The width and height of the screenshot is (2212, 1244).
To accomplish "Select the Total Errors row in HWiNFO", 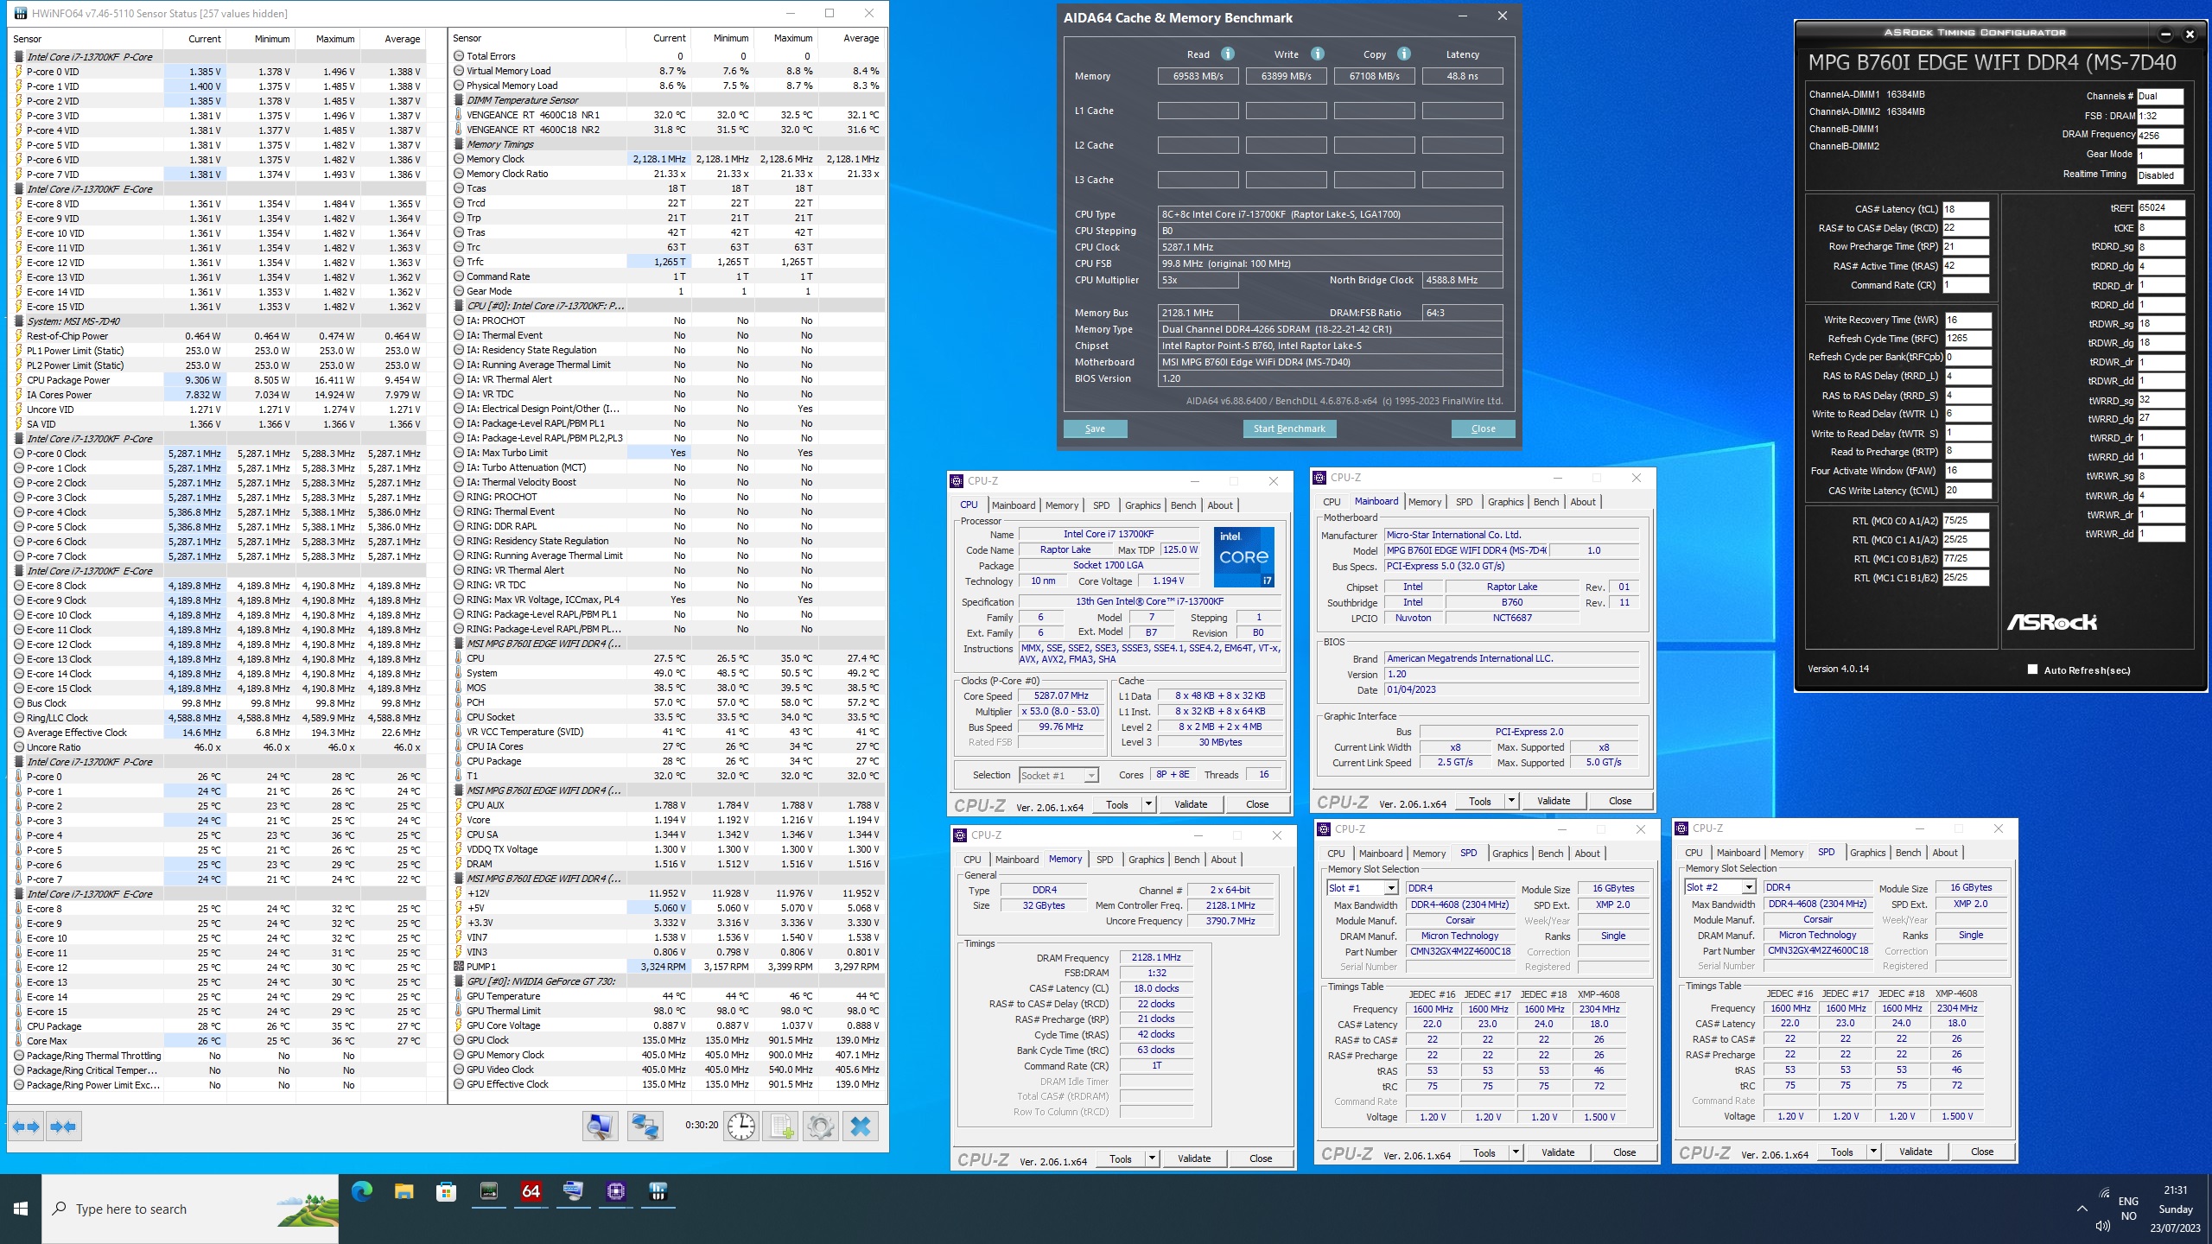I will [667, 56].
